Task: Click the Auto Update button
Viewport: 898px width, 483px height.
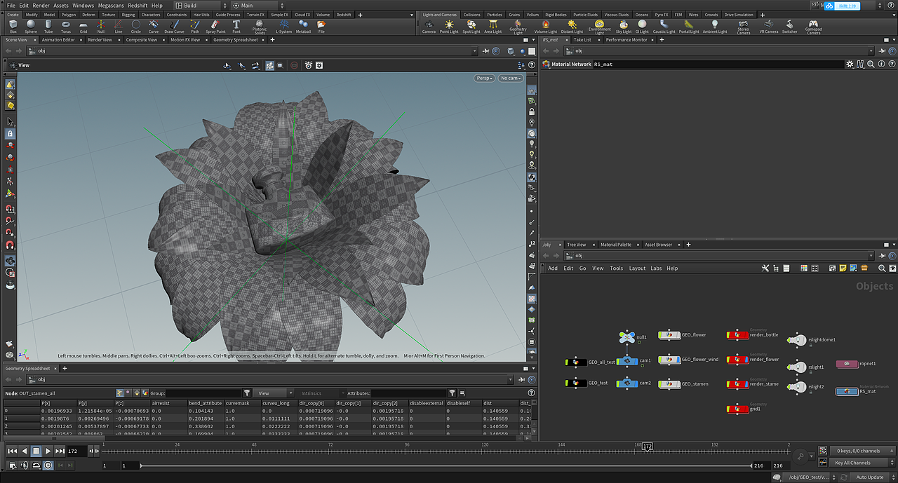Action: tap(869, 477)
